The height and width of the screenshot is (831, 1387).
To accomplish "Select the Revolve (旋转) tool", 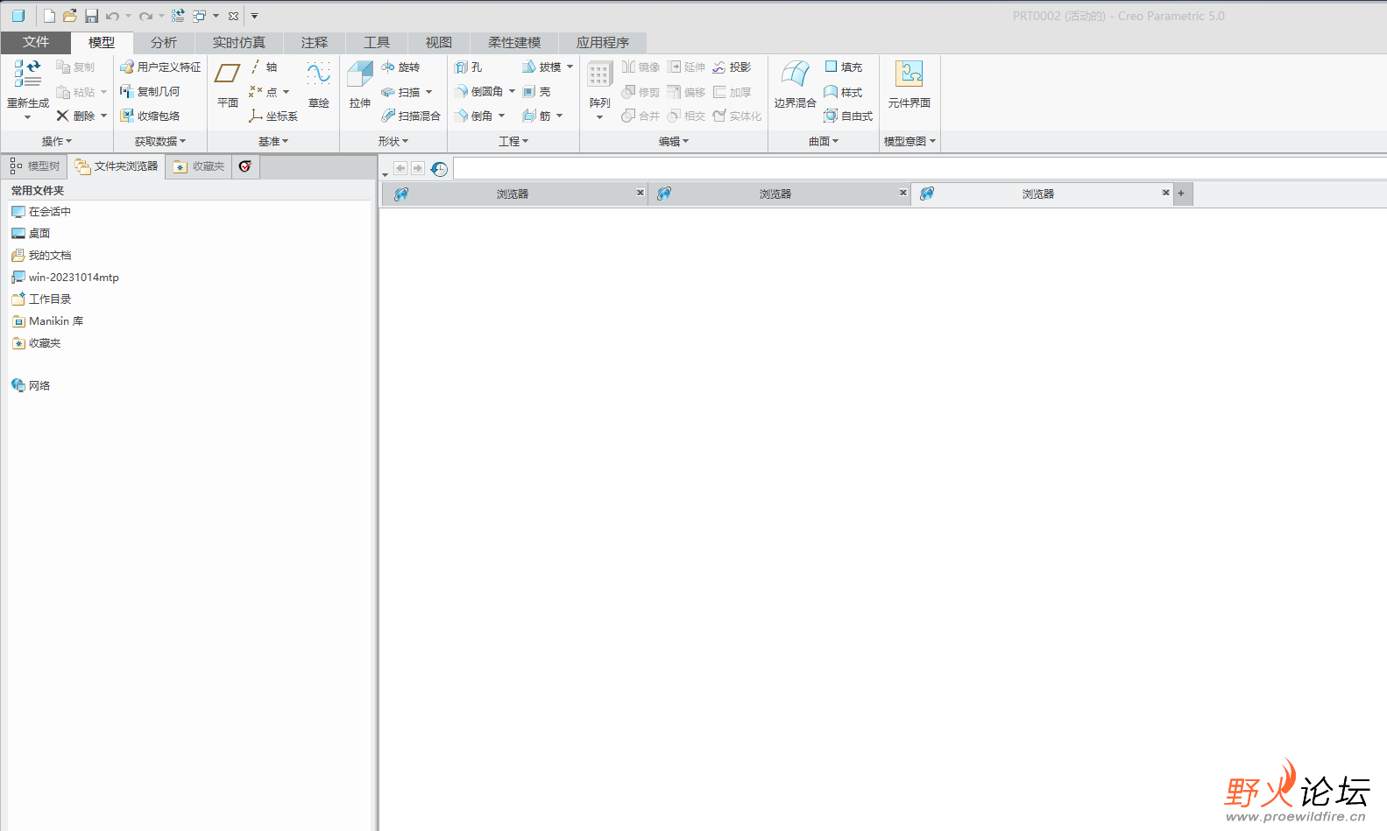I will tap(401, 67).
